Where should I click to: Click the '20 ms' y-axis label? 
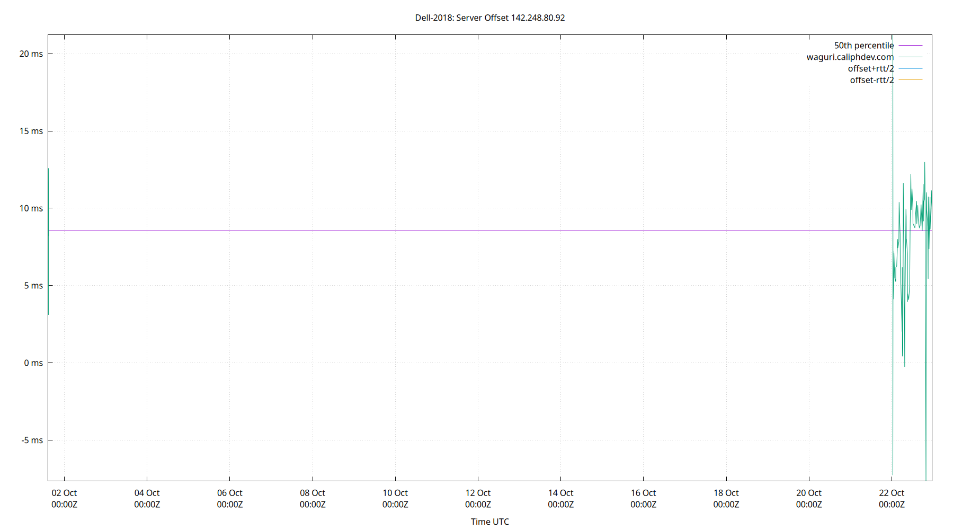point(31,54)
